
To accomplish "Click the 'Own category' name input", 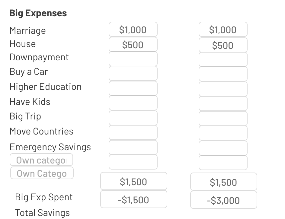I will 41,160.
